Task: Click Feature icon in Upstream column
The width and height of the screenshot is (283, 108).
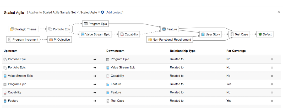Action: [x=5, y=101]
